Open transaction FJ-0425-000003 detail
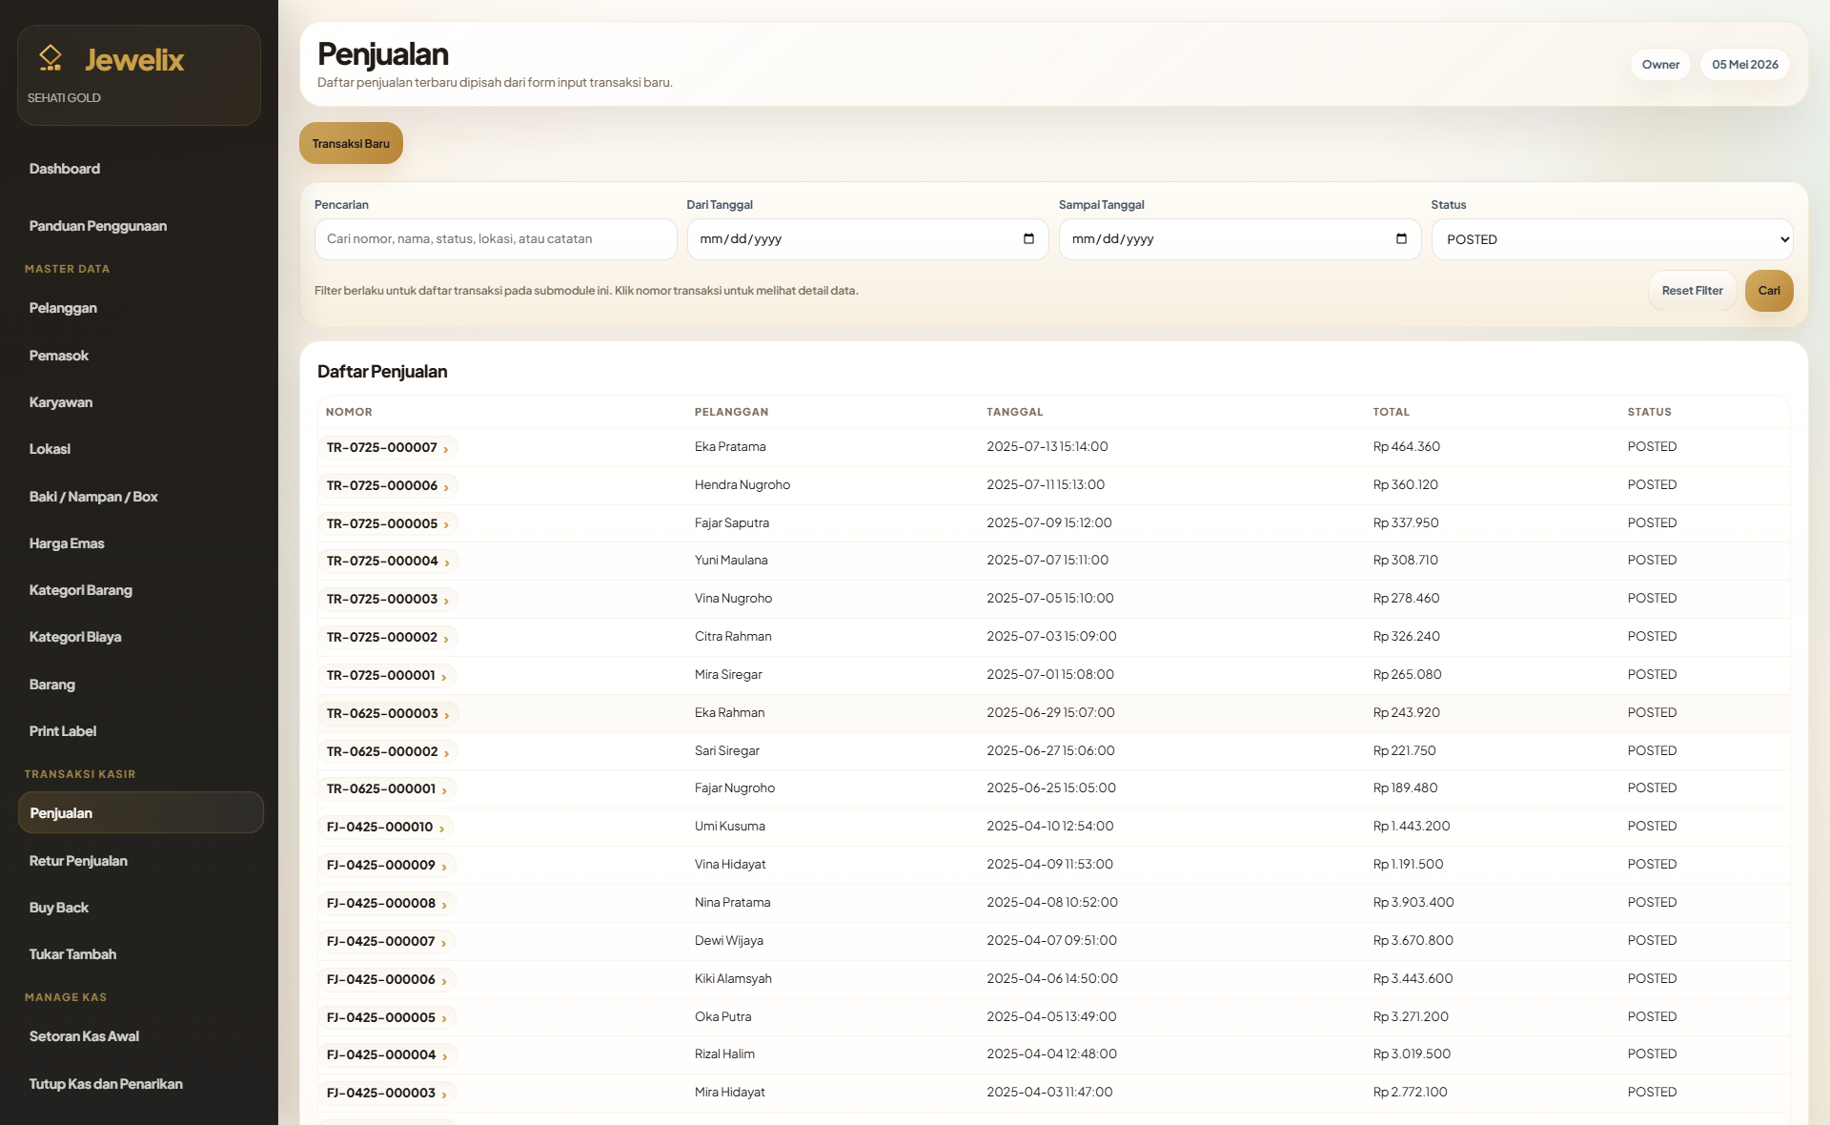 click(387, 1093)
